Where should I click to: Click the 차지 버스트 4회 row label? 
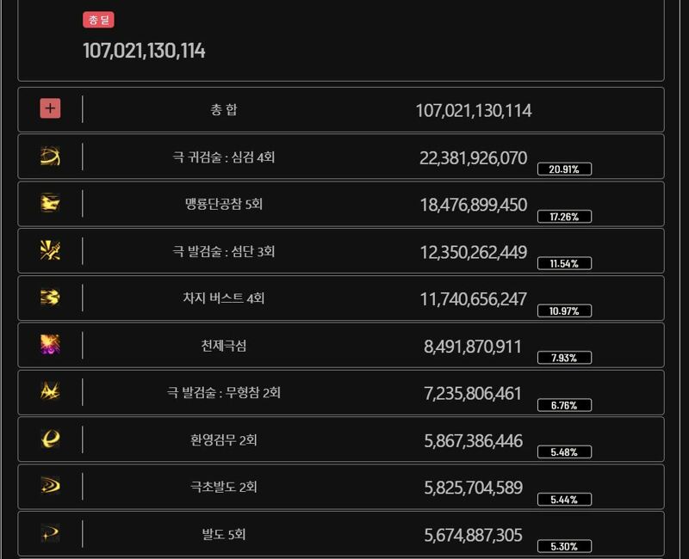click(224, 298)
